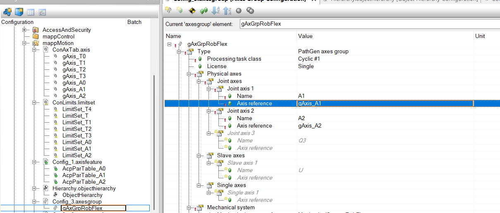Sort entries A to Z with the down-arrow icon
This screenshot has width=500, height=213.
point(215,10)
